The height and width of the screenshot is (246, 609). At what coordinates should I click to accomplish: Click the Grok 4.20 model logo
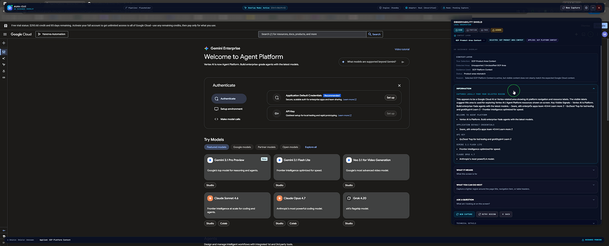[349, 198]
